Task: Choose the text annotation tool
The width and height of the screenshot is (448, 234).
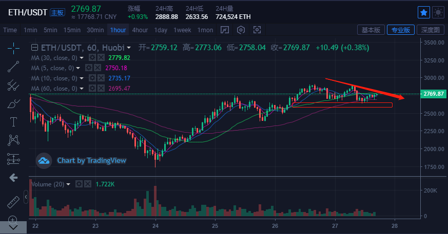Action: (x=13, y=121)
